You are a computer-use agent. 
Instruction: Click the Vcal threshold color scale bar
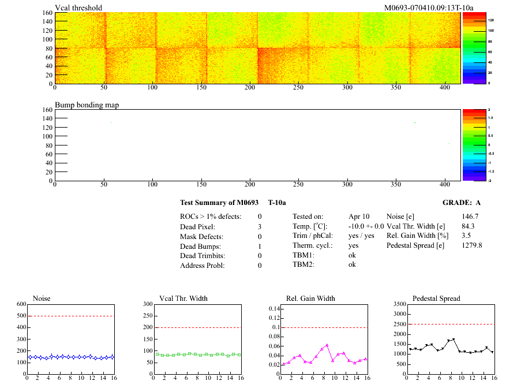pos(469,47)
